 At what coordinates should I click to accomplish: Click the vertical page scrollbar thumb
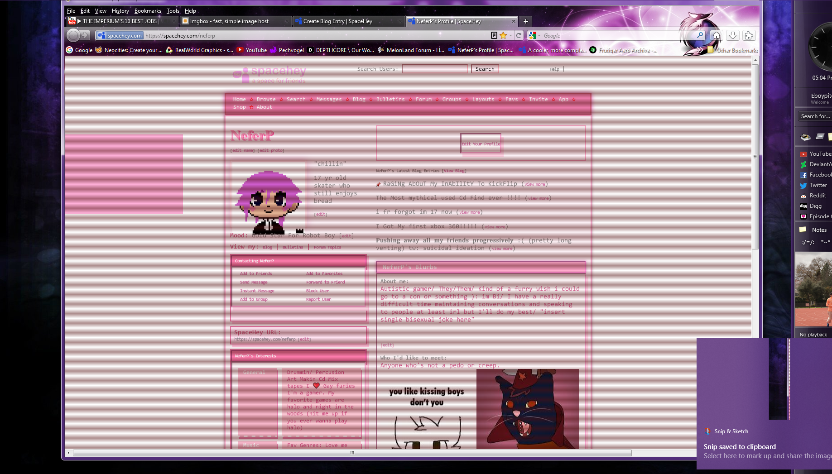755,157
